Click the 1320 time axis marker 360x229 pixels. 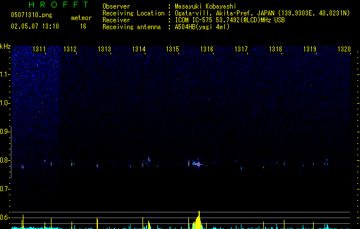(x=344, y=49)
